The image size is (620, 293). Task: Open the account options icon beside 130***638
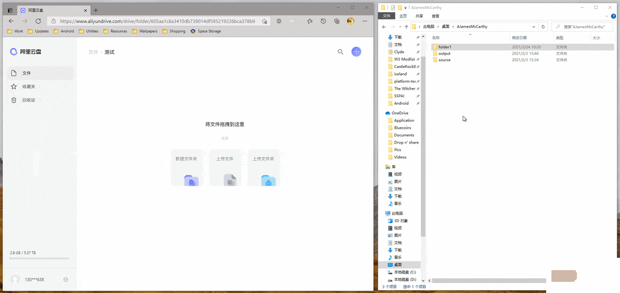click(66, 280)
